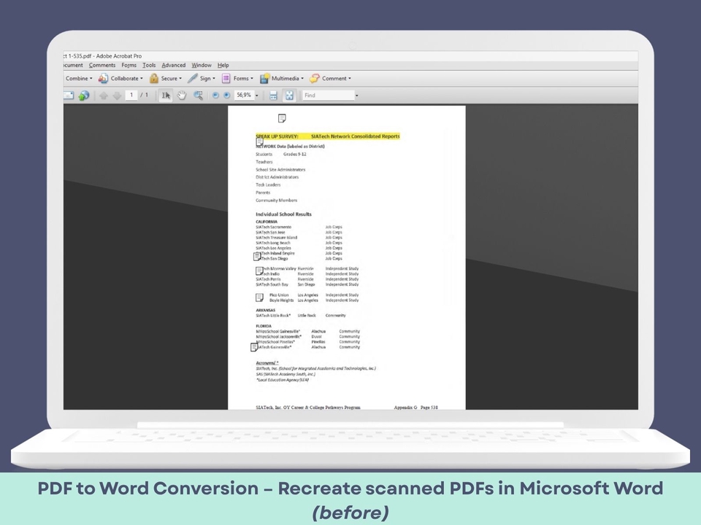The image size is (701, 525).
Task: Click into the Find search field
Action: [327, 96]
